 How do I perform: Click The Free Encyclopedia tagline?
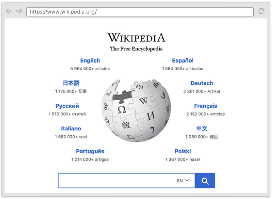136,49
